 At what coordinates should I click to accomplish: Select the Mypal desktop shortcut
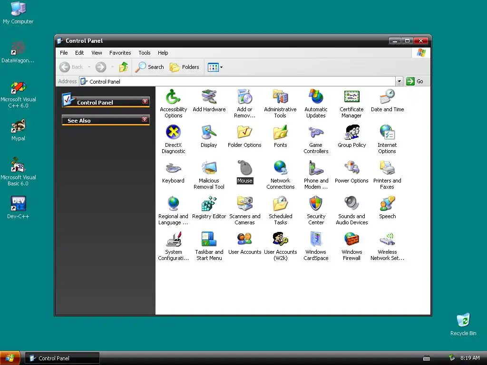[18, 130]
